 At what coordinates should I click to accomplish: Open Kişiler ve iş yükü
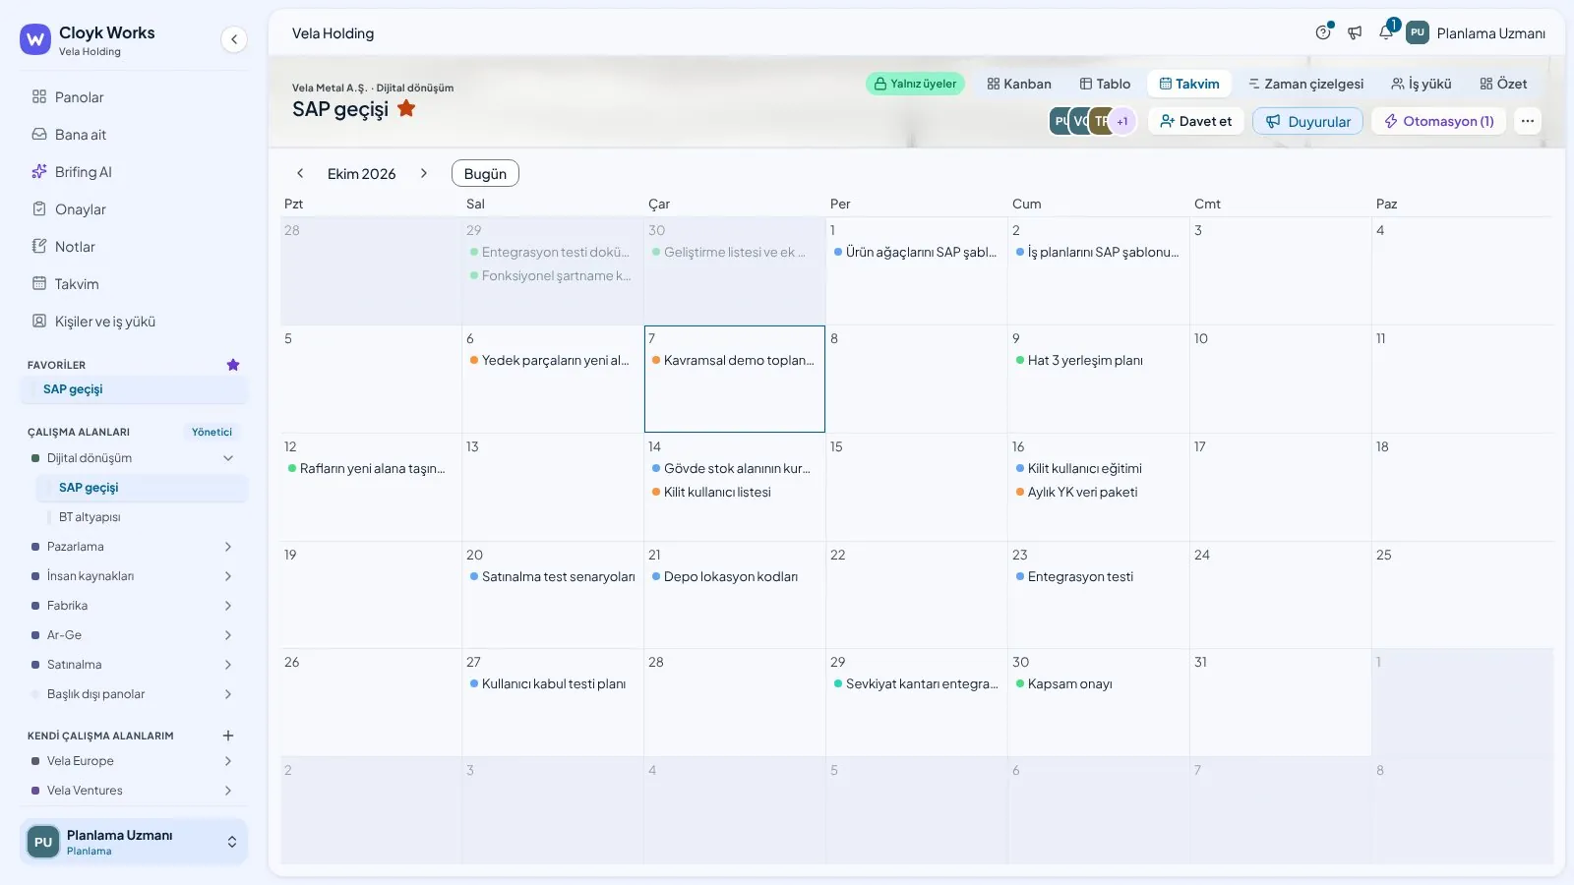(x=134, y=322)
